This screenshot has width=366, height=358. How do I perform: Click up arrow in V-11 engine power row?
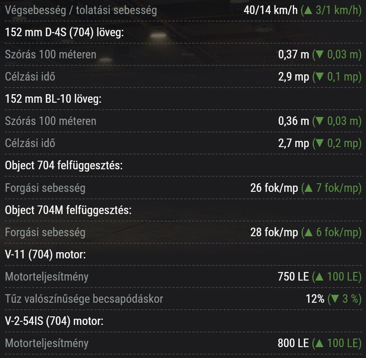(320, 277)
